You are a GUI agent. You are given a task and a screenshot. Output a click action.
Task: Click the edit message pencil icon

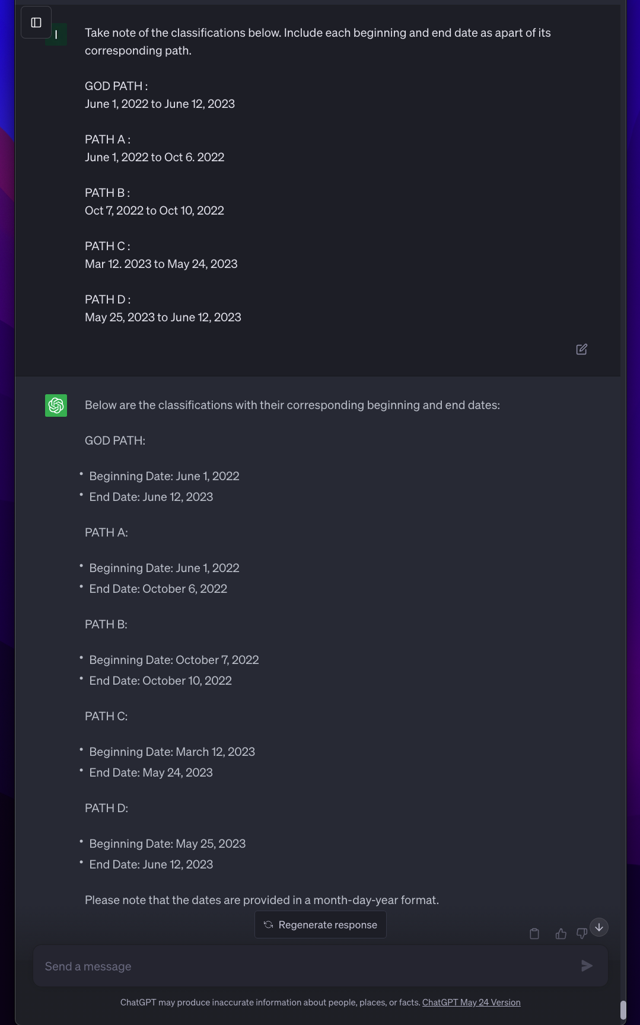pyautogui.click(x=581, y=349)
